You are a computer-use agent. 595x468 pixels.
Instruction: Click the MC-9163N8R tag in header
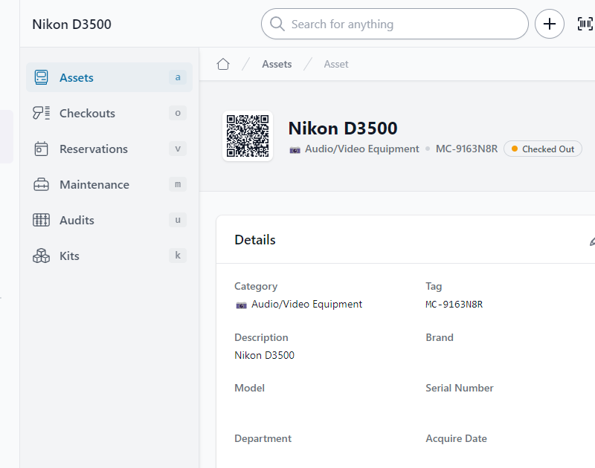466,149
